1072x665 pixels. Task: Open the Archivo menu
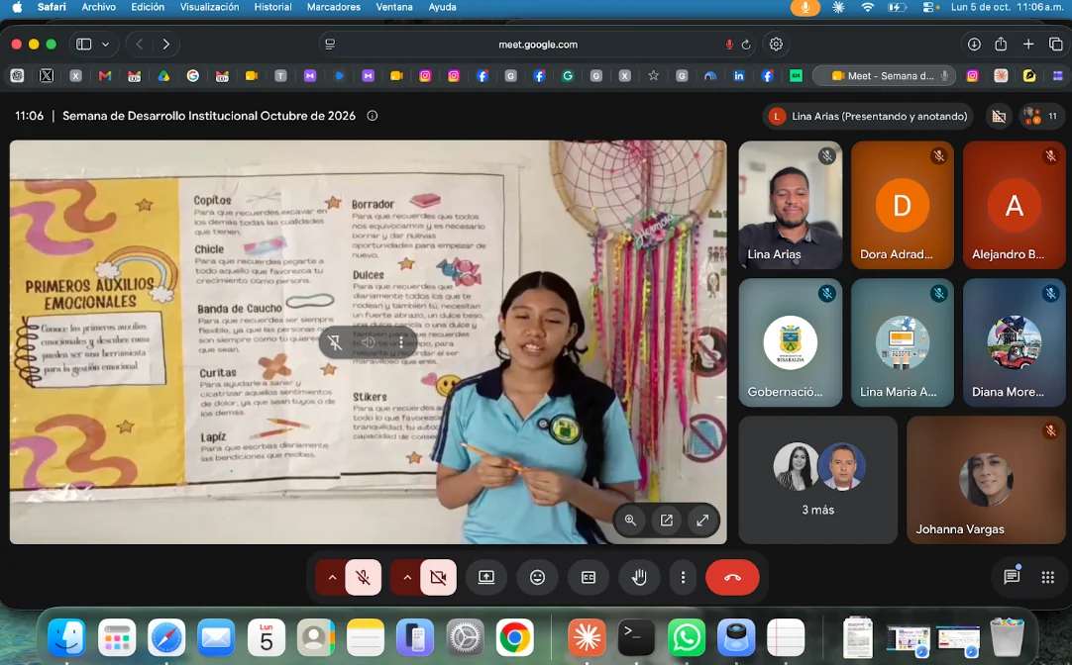[x=98, y=7]
